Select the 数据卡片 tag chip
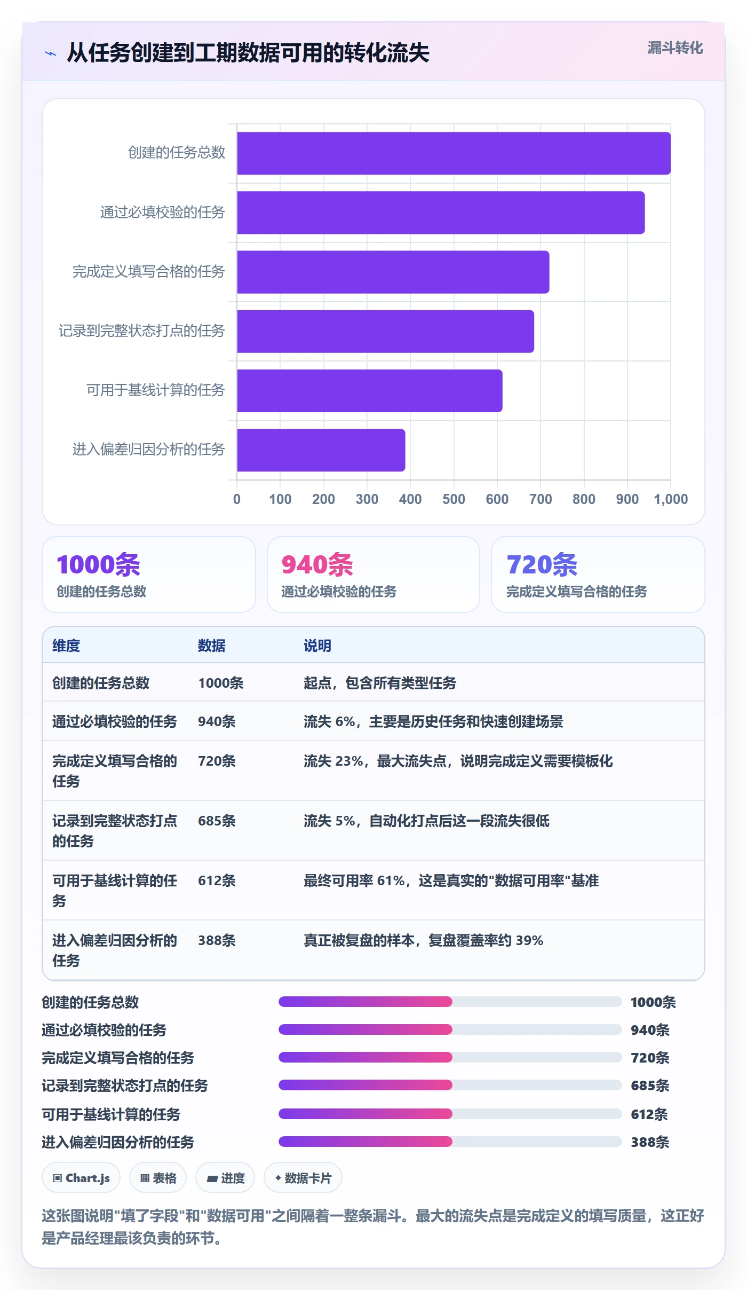Image resolution: width=747 pixels, height=1290 pixels. point(303,1178)
